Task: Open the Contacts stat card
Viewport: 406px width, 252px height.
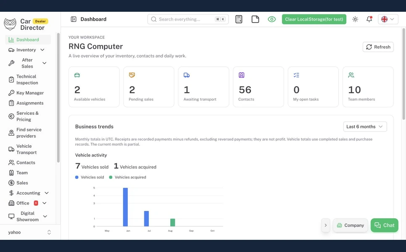Action: (x=258, y=87)
